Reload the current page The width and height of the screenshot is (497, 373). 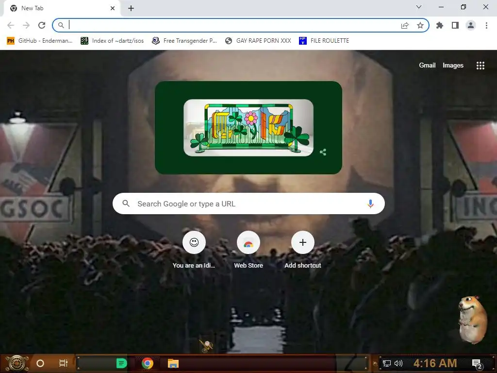tap(42, 25)
